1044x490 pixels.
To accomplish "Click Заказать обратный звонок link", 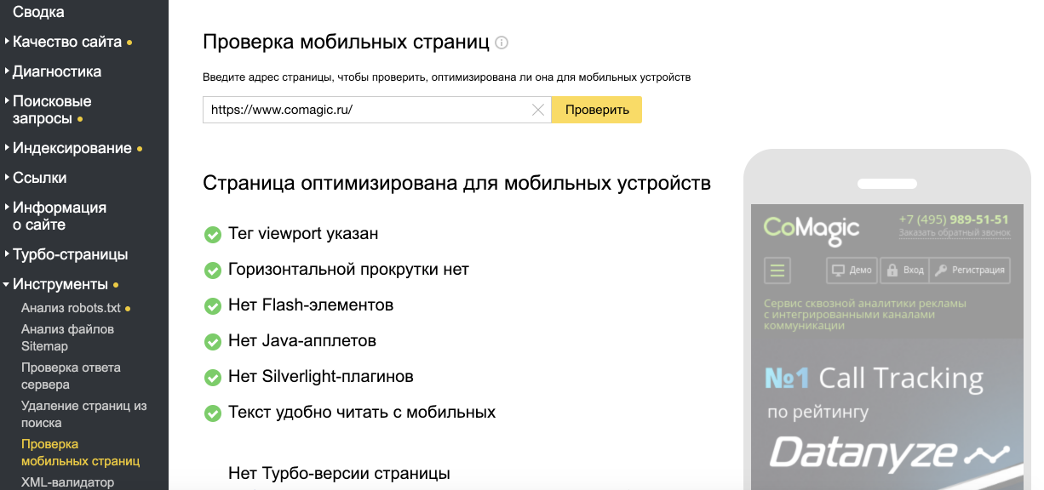I will tap(955, 232).
